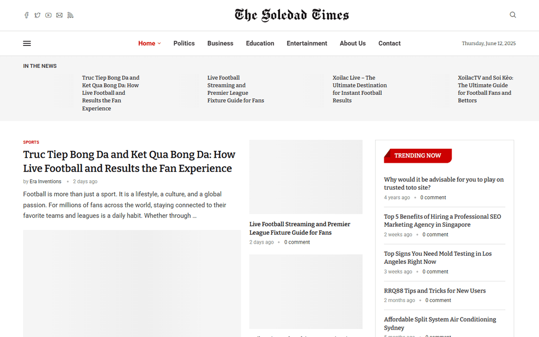This screenshot has width=539, height=337.
Task: Open the hamburger sidebar menu
Action: (x=27, y=43)
